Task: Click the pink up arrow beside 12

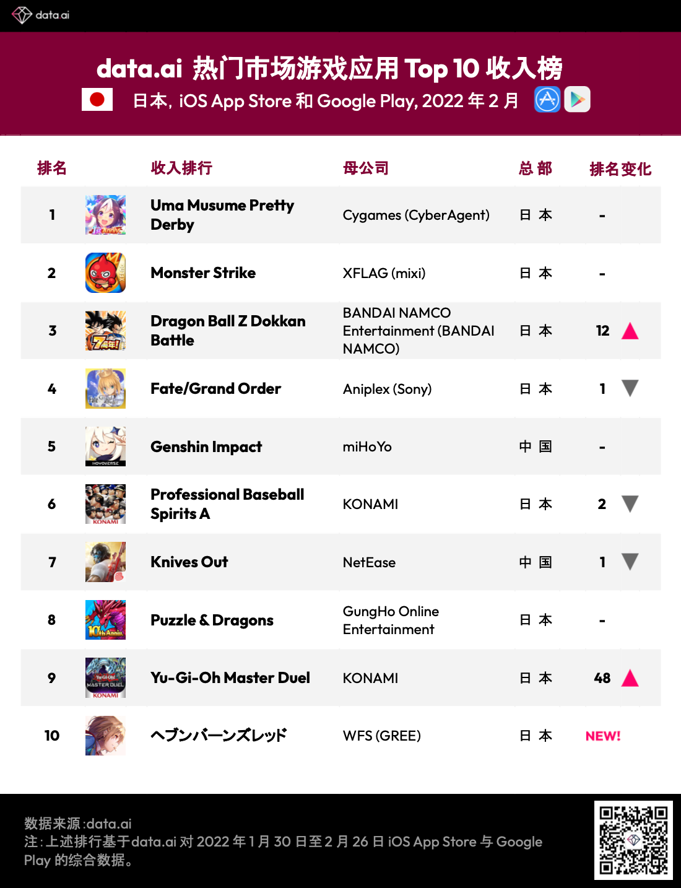Action: coord(630,331)
